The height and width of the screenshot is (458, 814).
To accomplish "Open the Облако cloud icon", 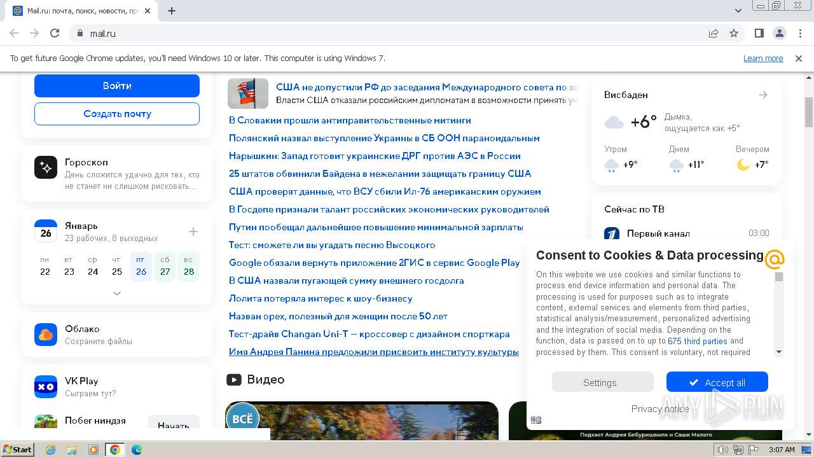I will pyautogui.click(x=46, y=334).
